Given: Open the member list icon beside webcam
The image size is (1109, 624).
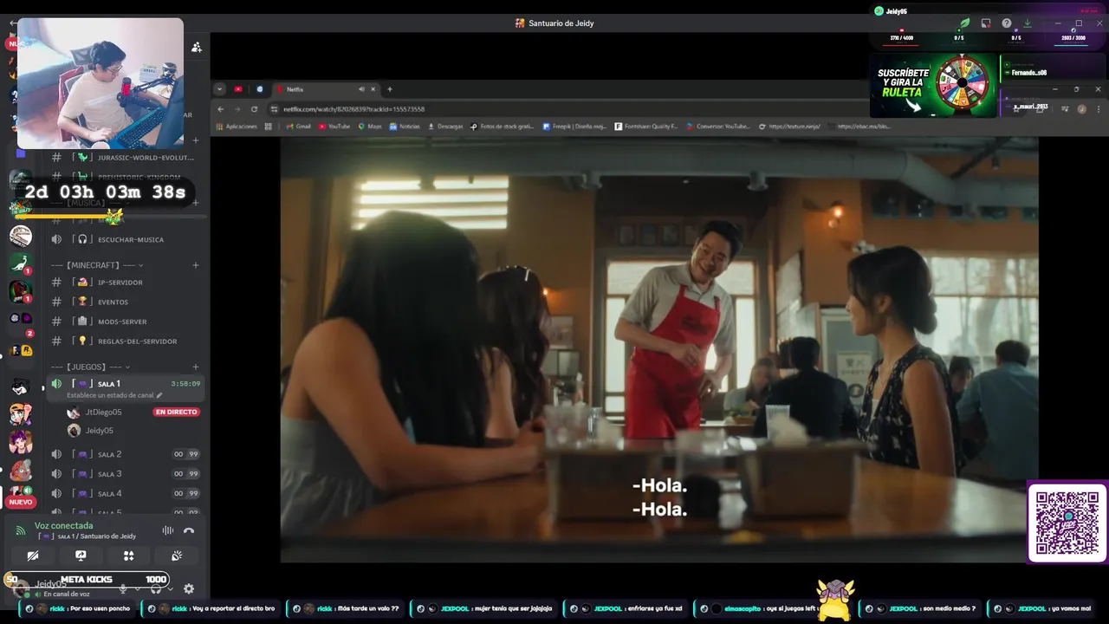Looking at the screenshot, I should click(x=197, y=48).
